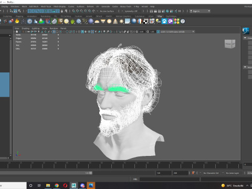Image resolution: width=252 pixels, height=189 pixels.
Task: Create a V-Ray dome light from the shelf
Action: 97,22
